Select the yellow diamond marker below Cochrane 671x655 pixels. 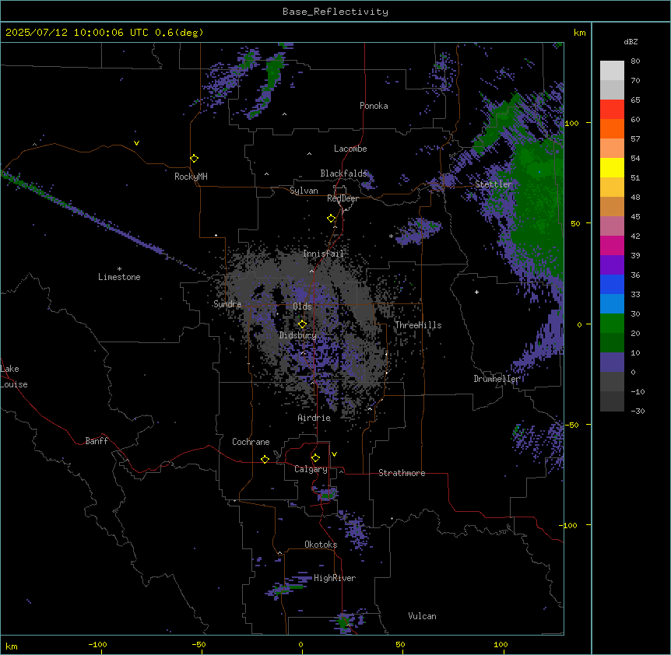click(x=265, y=459)
